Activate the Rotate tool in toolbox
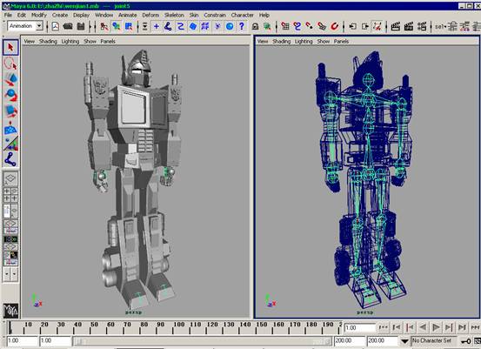This screenshot has width=481, height=349. (10, 95)
